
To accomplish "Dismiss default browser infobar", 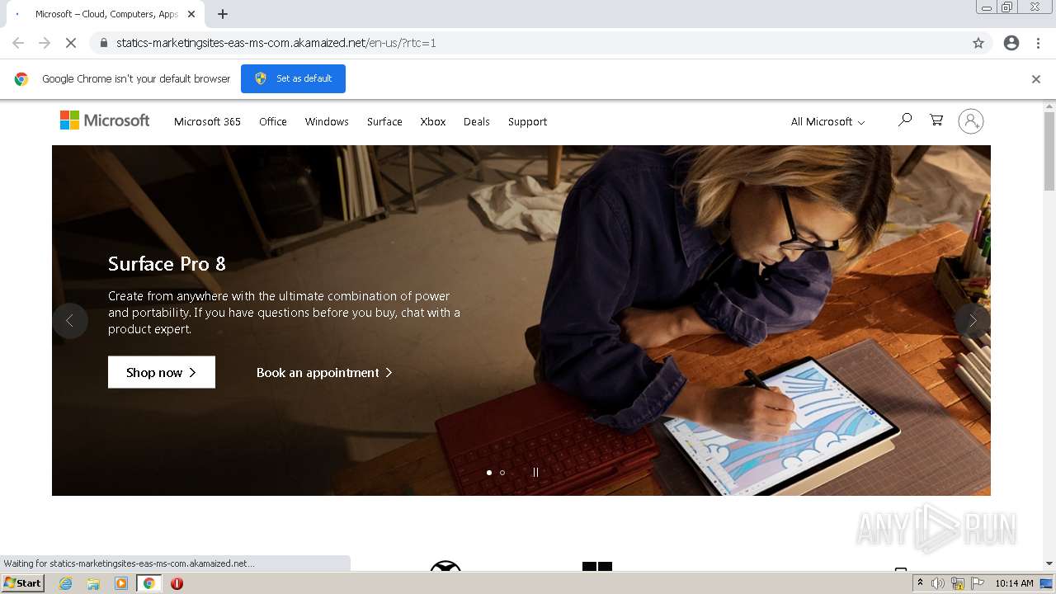I will [1036, 79].
